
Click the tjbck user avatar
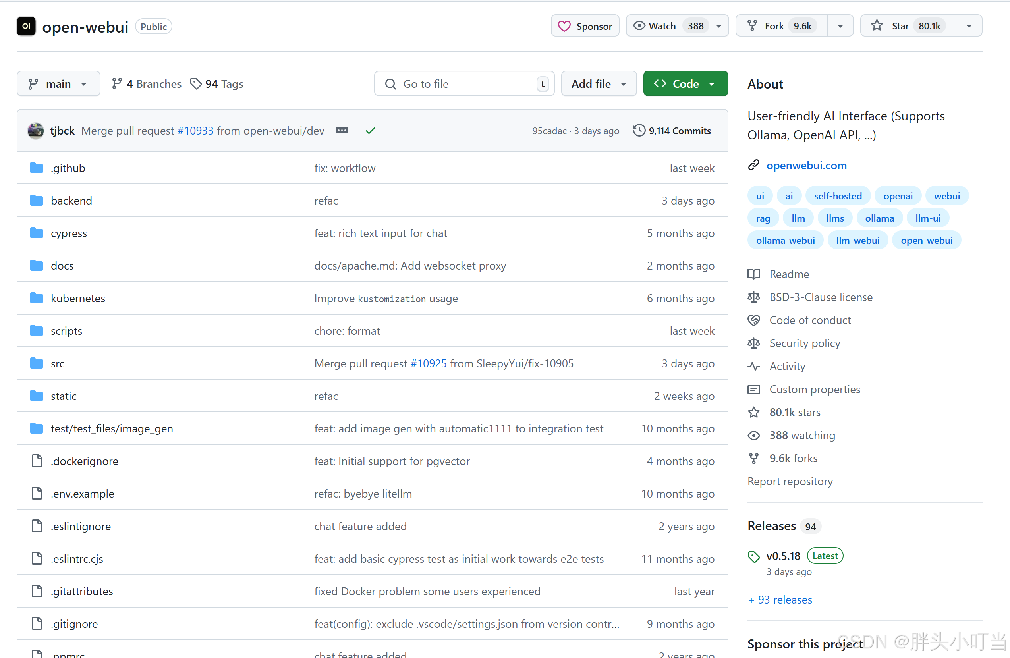36,131
